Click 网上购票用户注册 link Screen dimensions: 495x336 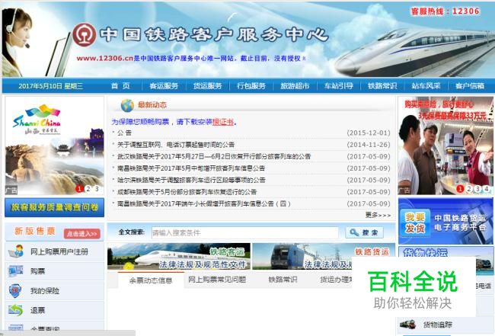click(59, 251)
